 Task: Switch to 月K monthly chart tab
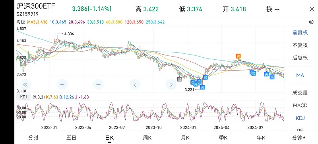coord(185,138)
